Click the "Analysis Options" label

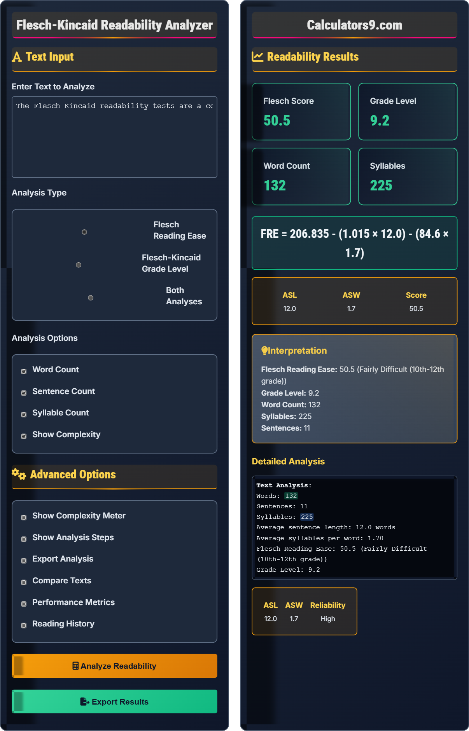[x=45, y=338]
